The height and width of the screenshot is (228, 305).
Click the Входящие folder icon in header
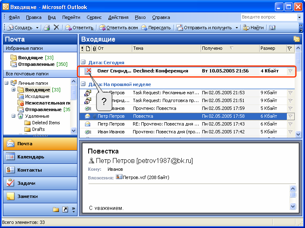[x=297, y=39]
